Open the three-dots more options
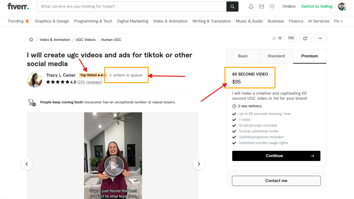This screenshot has height=199, width=354. point(320,38)
